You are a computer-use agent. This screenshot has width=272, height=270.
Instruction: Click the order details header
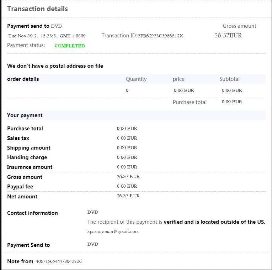23,79
